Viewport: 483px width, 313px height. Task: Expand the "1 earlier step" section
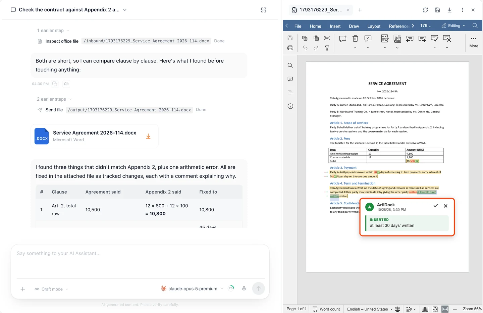[53, 31]
